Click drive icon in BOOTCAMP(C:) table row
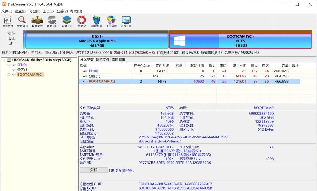The height and width of the screenshot is (191, 317). 85,82
